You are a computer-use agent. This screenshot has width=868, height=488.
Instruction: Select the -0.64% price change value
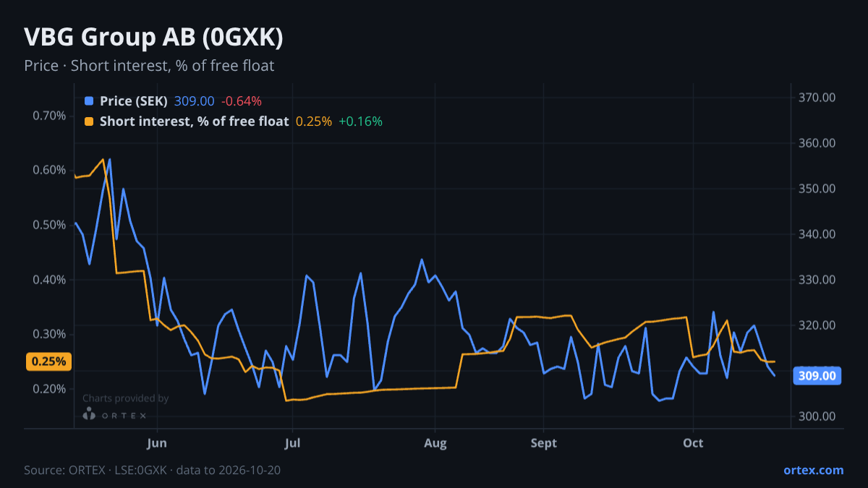(242, 101)
